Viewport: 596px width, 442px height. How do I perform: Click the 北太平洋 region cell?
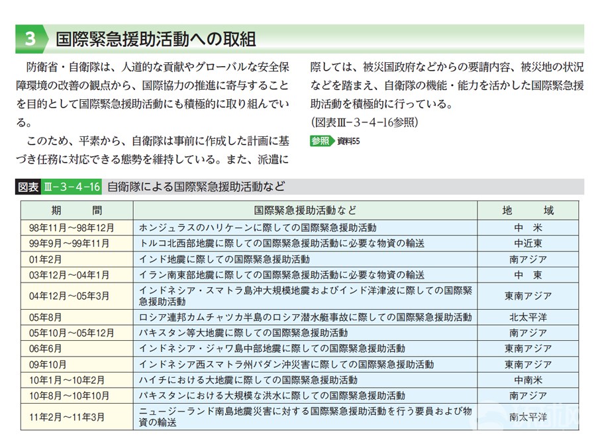pyautogui.click(x=528, y=317)
